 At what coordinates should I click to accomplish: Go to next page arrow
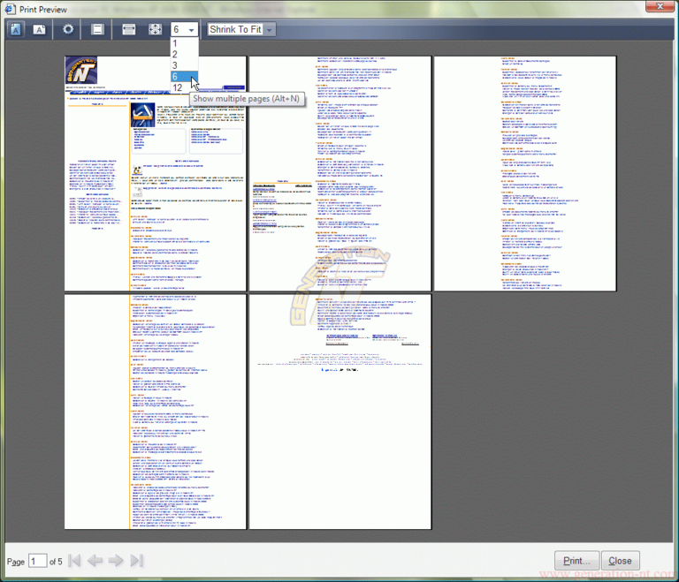tap(116, 561)
